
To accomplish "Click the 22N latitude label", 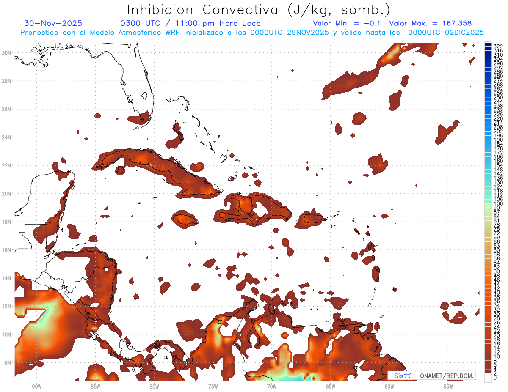I will pyautogui.click(x=7, y=165).
